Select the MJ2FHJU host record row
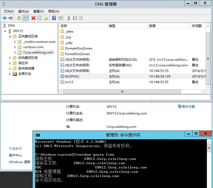 coord(72,76)
